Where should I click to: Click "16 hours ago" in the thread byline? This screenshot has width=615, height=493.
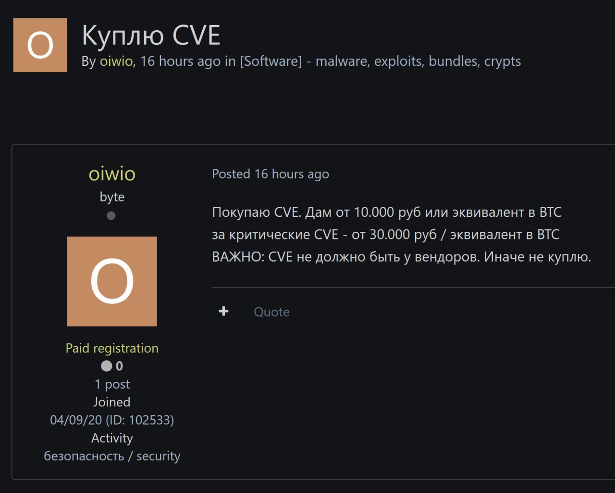click(x=180, y=62)
